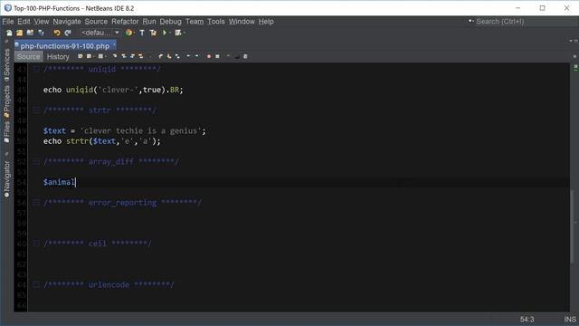Click the Save All toolbar icon

(x=41, y=33)
